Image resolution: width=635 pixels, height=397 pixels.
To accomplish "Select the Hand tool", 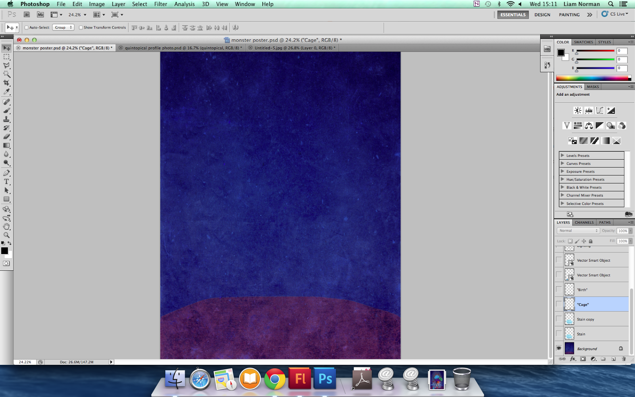I will (6, 227).
